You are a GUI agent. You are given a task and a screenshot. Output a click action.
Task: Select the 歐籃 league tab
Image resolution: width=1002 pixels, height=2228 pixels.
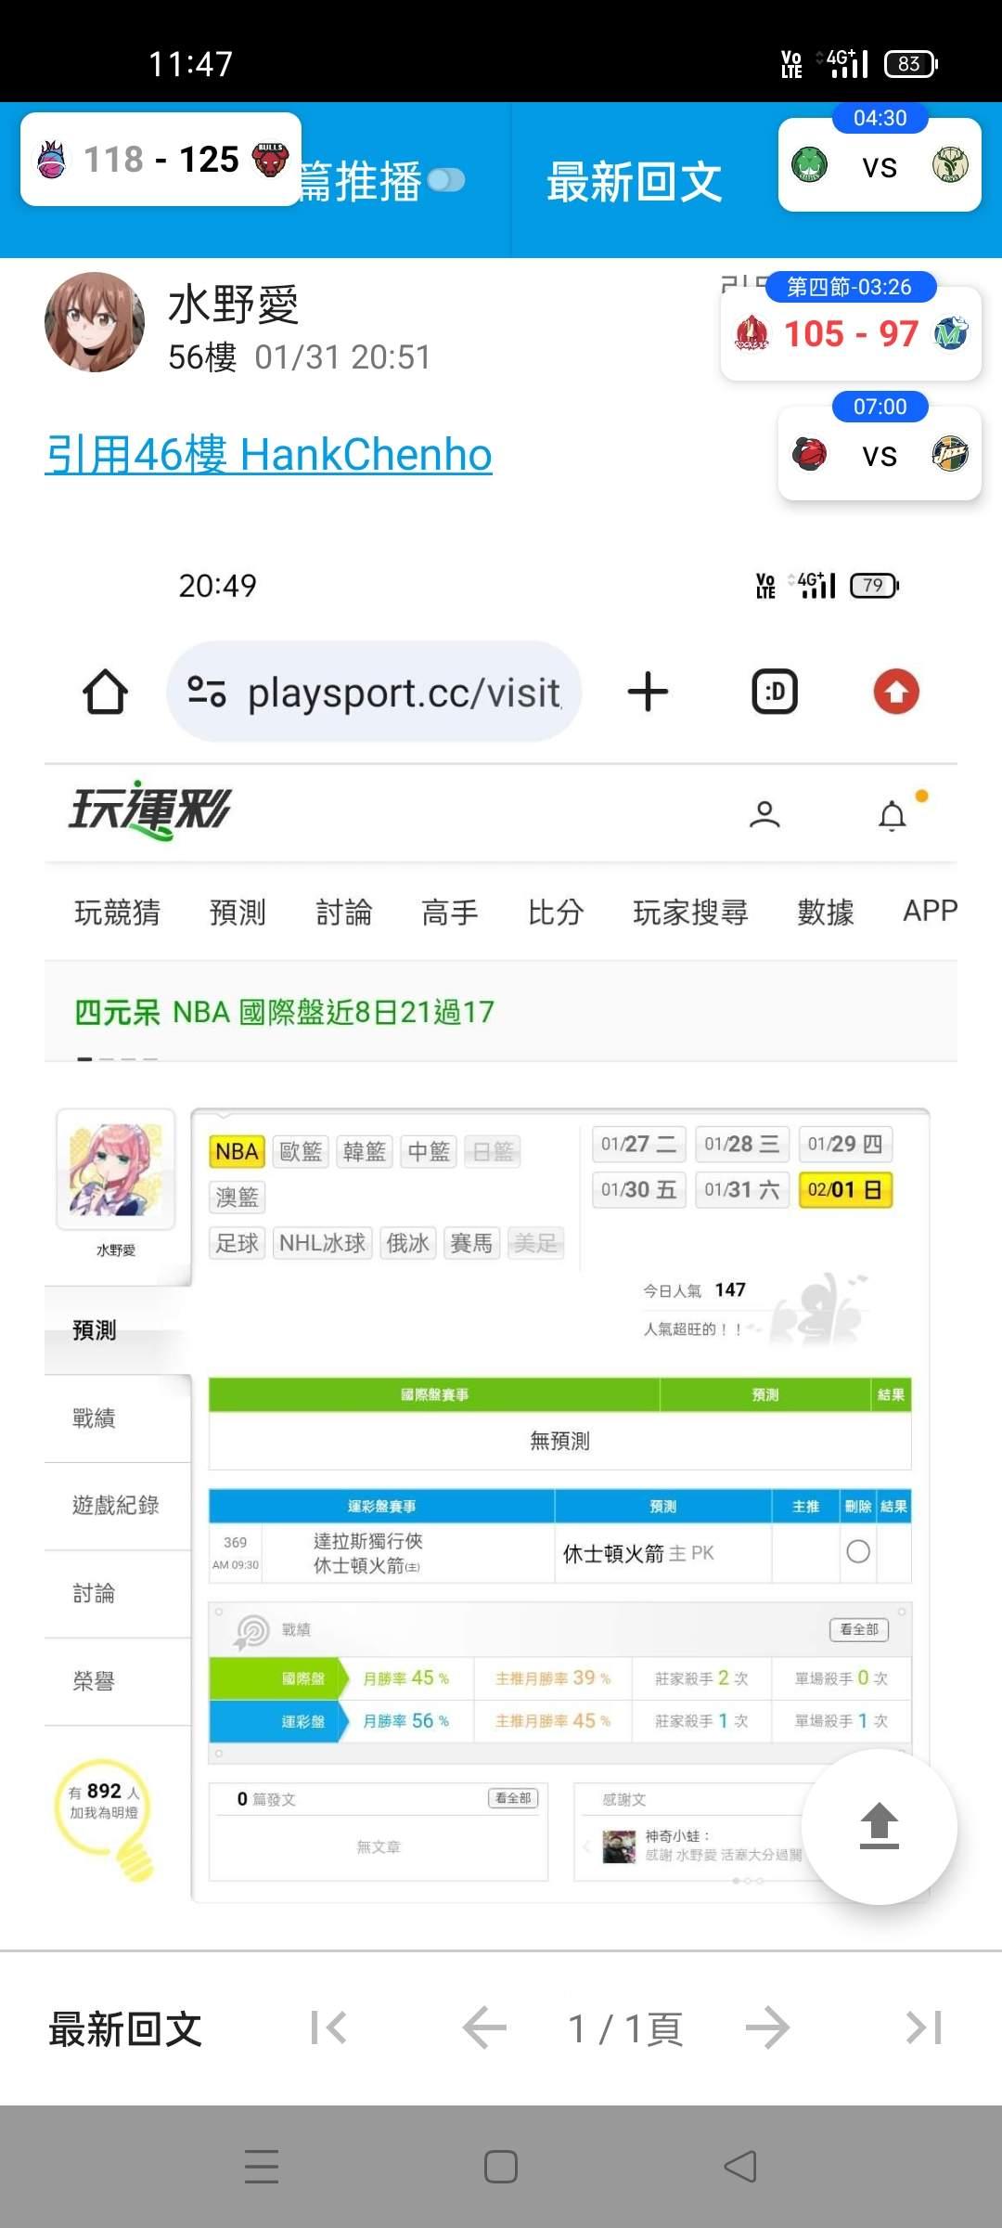302,1152
